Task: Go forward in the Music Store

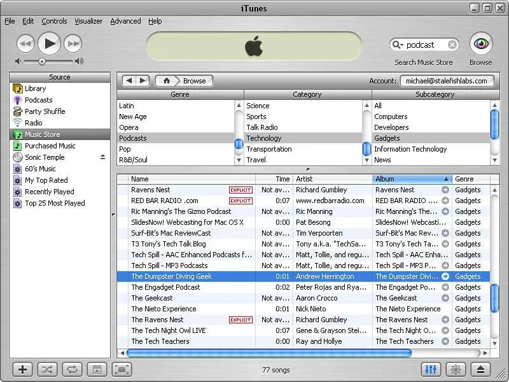Action: pos(143,81)
